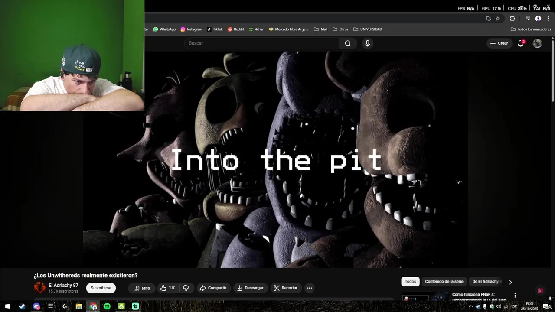Open the Streamlabs taskbar icon
The image size is (555, 312).
click(136, 306)
